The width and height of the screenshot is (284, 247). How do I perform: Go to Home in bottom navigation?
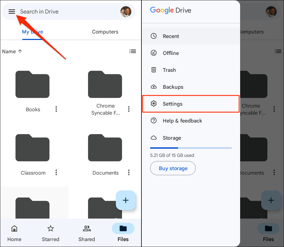[x=14, y=233]
